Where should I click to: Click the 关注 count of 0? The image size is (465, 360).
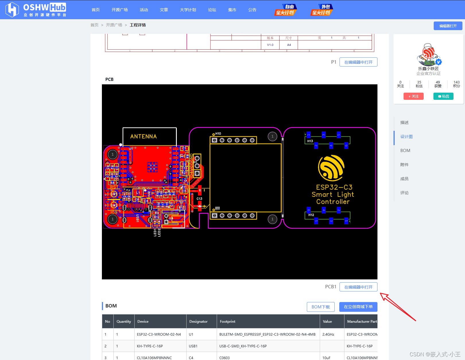[x=400, y=84]
